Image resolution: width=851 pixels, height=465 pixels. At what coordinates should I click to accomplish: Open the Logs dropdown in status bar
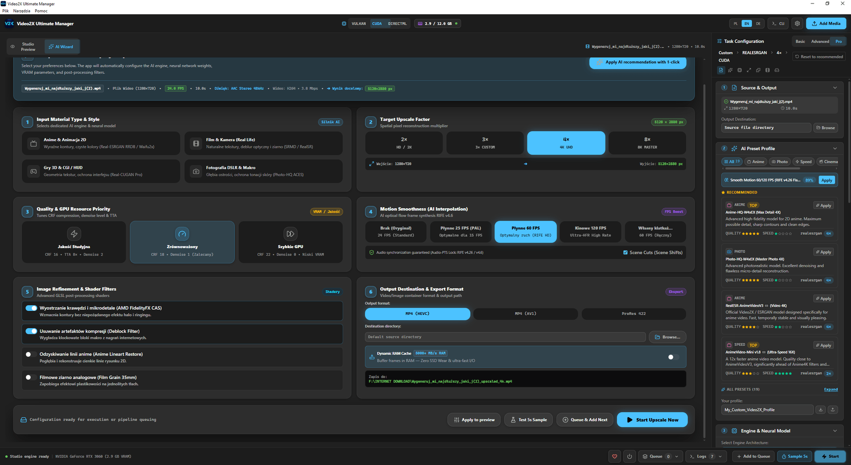click(x=706, y=456)
